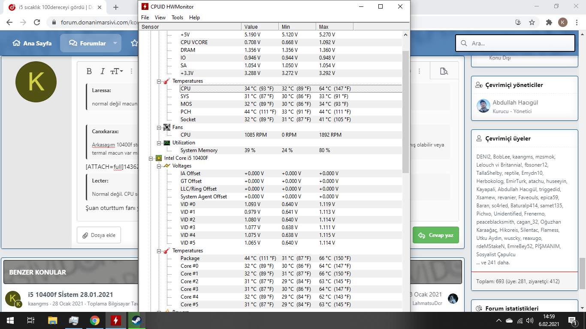Collapse the Fans tree node
This screenshot has width=586, height=329.
[x=159, y=127]
